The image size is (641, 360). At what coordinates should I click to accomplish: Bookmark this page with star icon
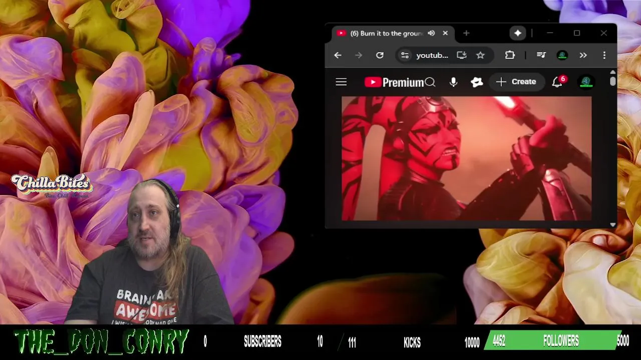[x=480, y=55]
